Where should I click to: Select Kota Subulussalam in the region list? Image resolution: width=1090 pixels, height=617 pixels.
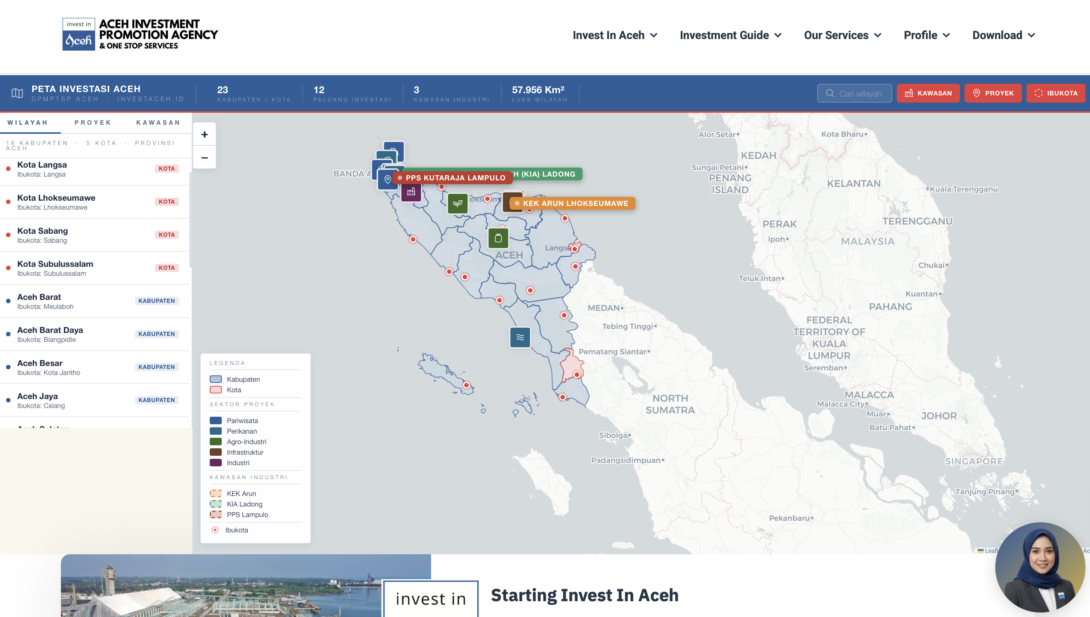click(x=94, y=268)
